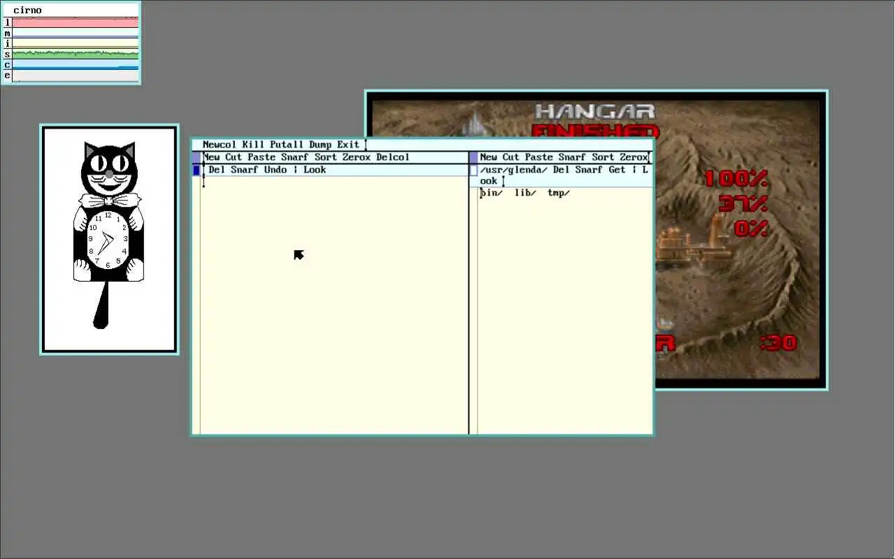Click Get in the /usr/glenda/ window tag

617,170
